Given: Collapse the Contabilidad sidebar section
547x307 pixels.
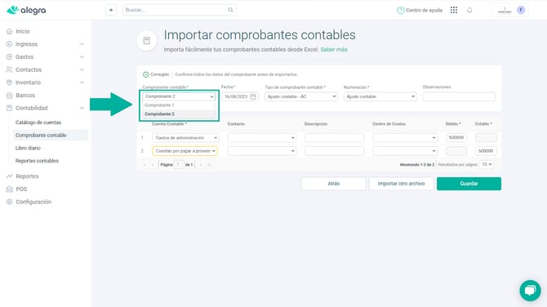Looking at the screenshot, I should click(82, 108).
